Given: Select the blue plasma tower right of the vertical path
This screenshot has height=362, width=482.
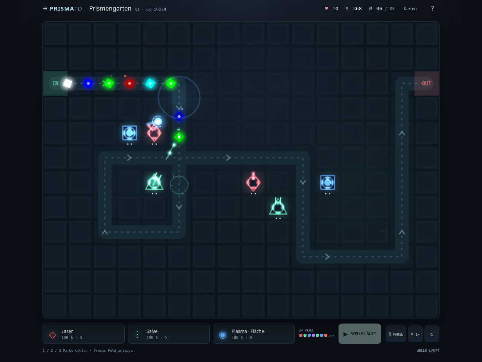Looking at the screenshot, I should 328,183.
